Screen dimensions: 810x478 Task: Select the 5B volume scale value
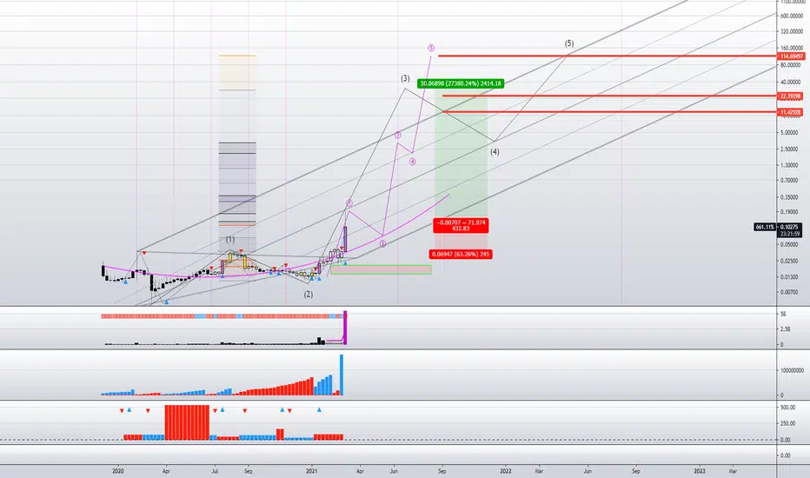pyautogui.click(x=783, y=315)
